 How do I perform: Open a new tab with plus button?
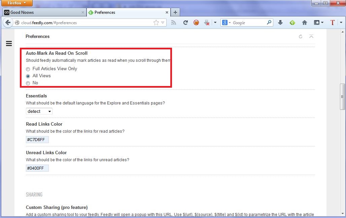click(x=175, y=12)
